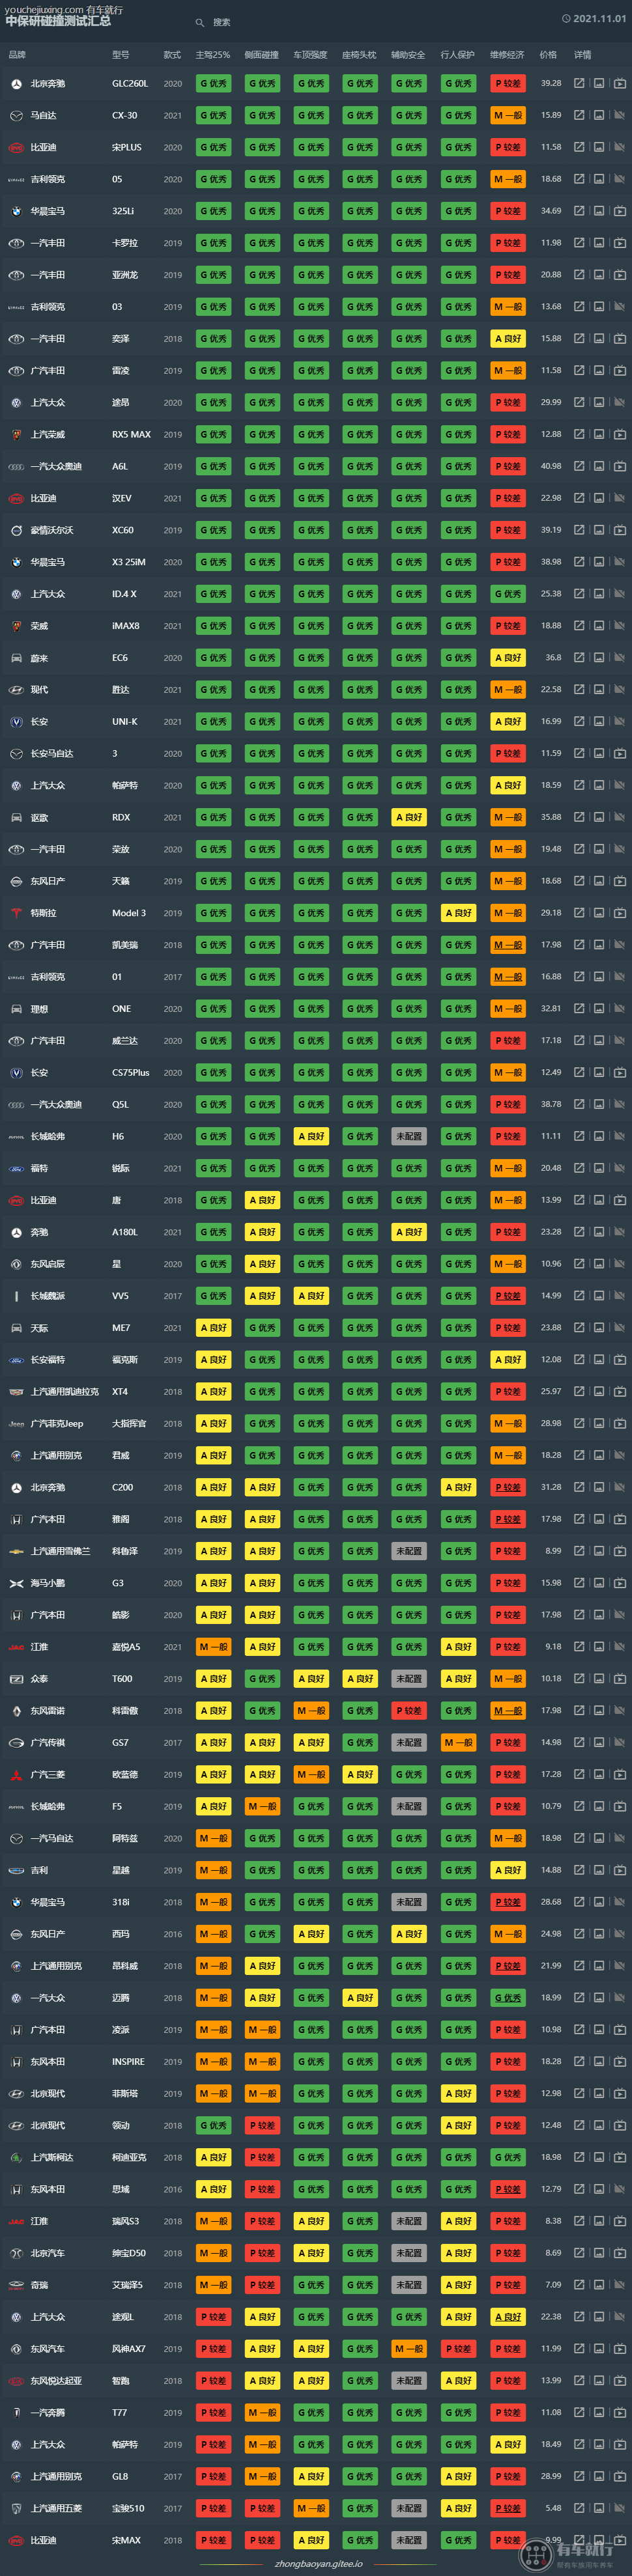Click the 品牌 column header
632x2576 pixels.
tap(17, 55)
